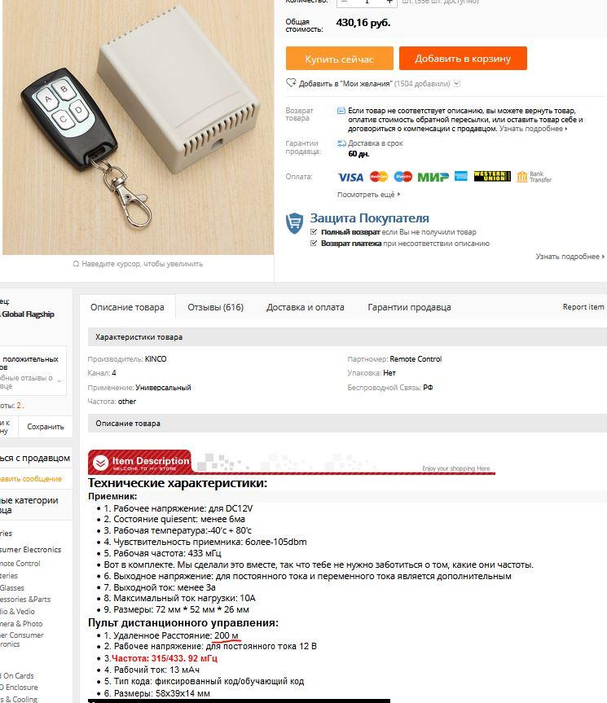This screenshot has height=703, width=607.
Task: Expand Посмотреть ещё payment options
Action: coord(368,195)
